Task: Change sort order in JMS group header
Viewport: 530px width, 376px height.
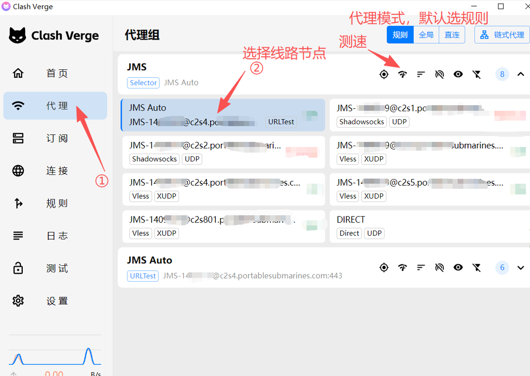Action: [421, 74]
